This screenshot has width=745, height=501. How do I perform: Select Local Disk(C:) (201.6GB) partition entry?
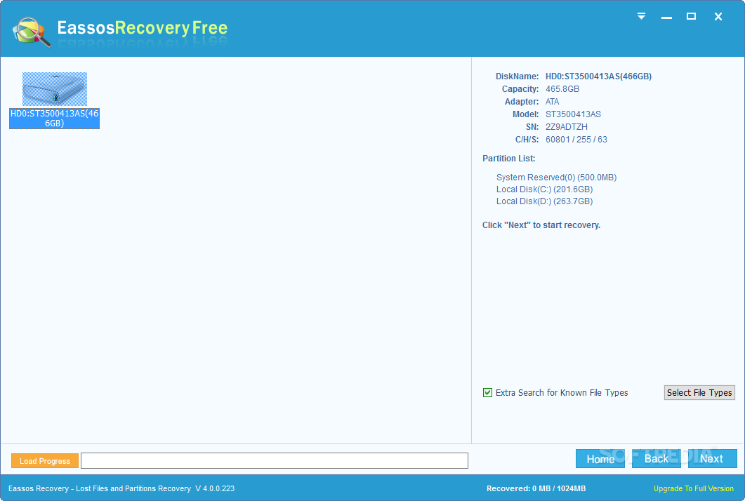click(x=544, y=189)
